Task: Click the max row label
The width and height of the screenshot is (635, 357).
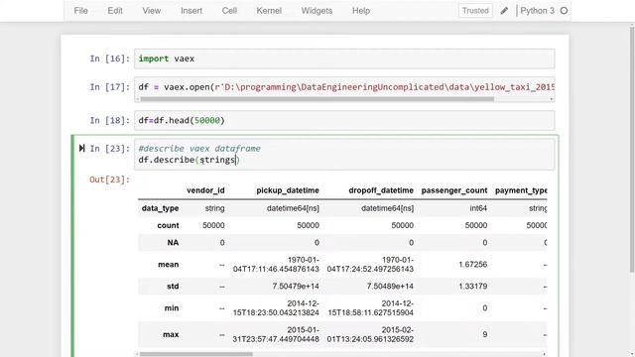Action: [171, 334]
